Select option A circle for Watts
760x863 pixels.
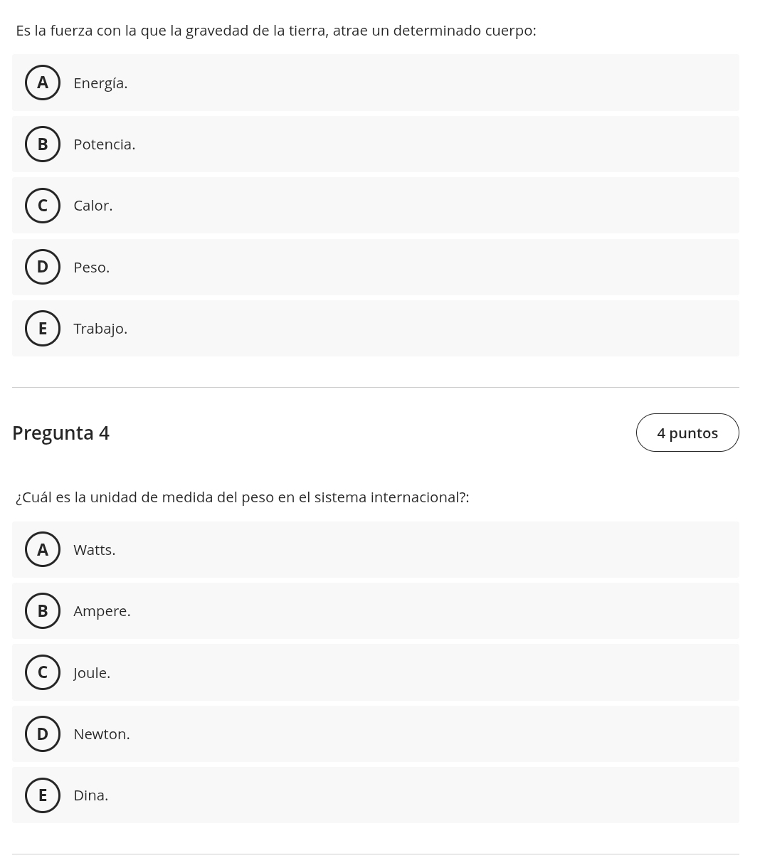point(43,549)
